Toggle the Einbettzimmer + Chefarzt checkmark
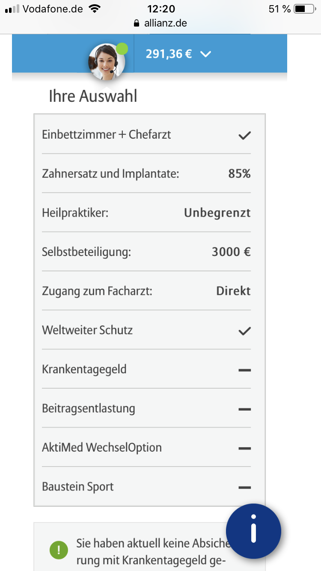Screen dimensions: 321x571 click(x=244, y=136)
